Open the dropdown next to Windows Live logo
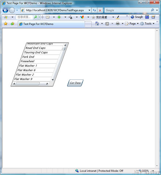The width and height of the screenshot is (161, 175). pos(12,17)
